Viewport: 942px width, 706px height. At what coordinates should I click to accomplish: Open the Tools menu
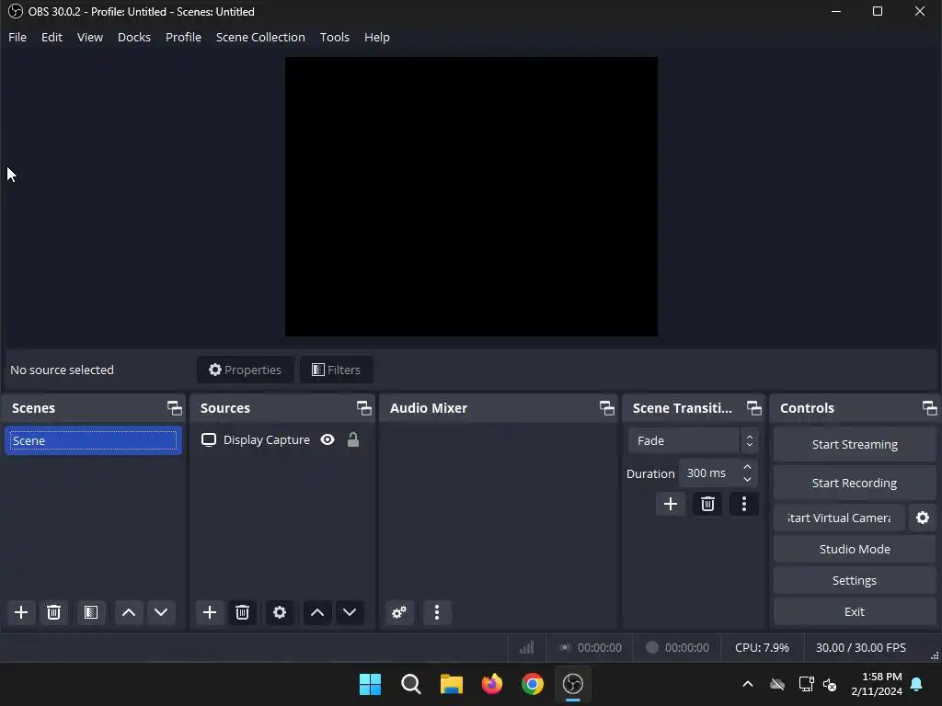click(335, 37)
